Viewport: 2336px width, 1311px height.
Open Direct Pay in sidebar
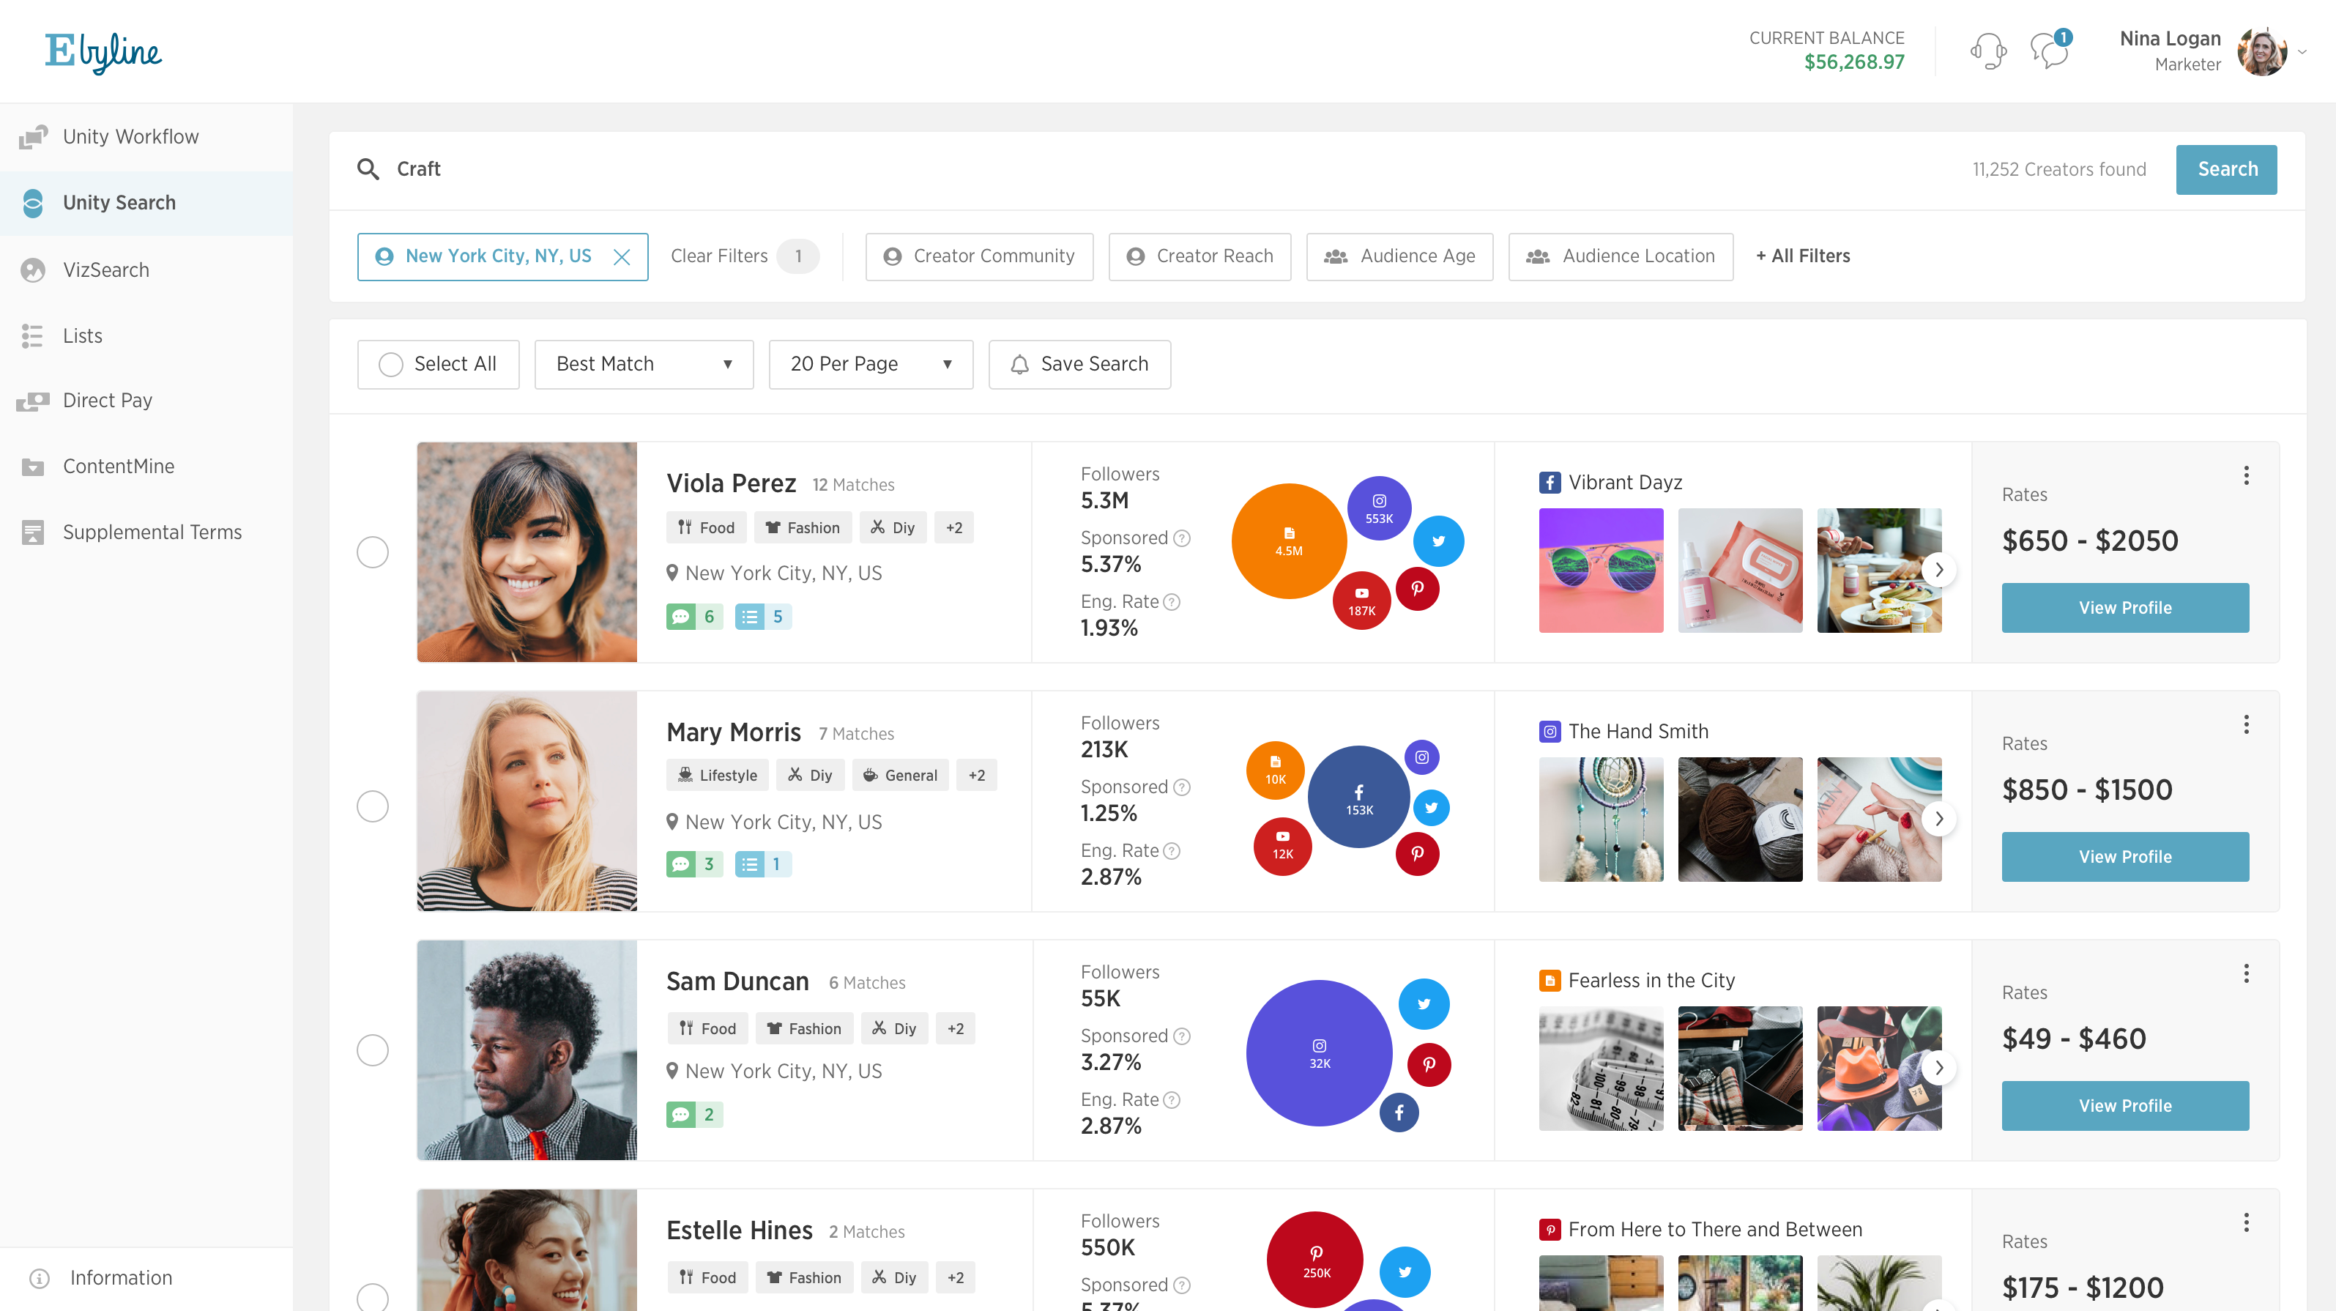tap(146, 401)
